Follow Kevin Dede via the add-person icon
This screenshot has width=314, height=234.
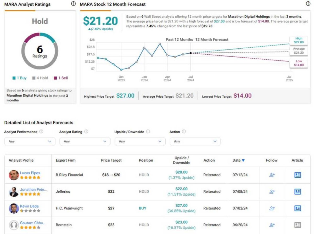(272, 208)
